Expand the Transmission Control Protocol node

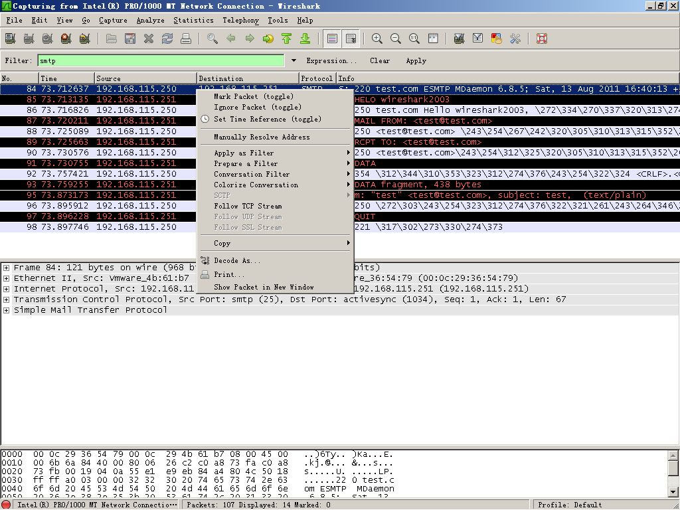click(6, 299)
